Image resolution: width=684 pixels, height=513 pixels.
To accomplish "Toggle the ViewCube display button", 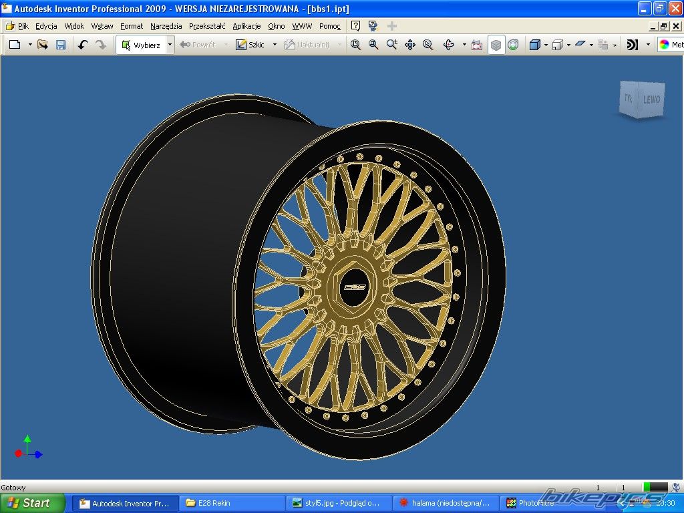I will 496,45.
